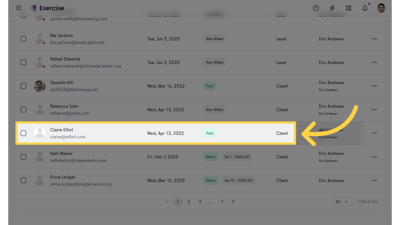Viewport: 400px width, 225px height.
Task: Open more actions for Kath Malvar's row
Action: [x=374, y=157]
